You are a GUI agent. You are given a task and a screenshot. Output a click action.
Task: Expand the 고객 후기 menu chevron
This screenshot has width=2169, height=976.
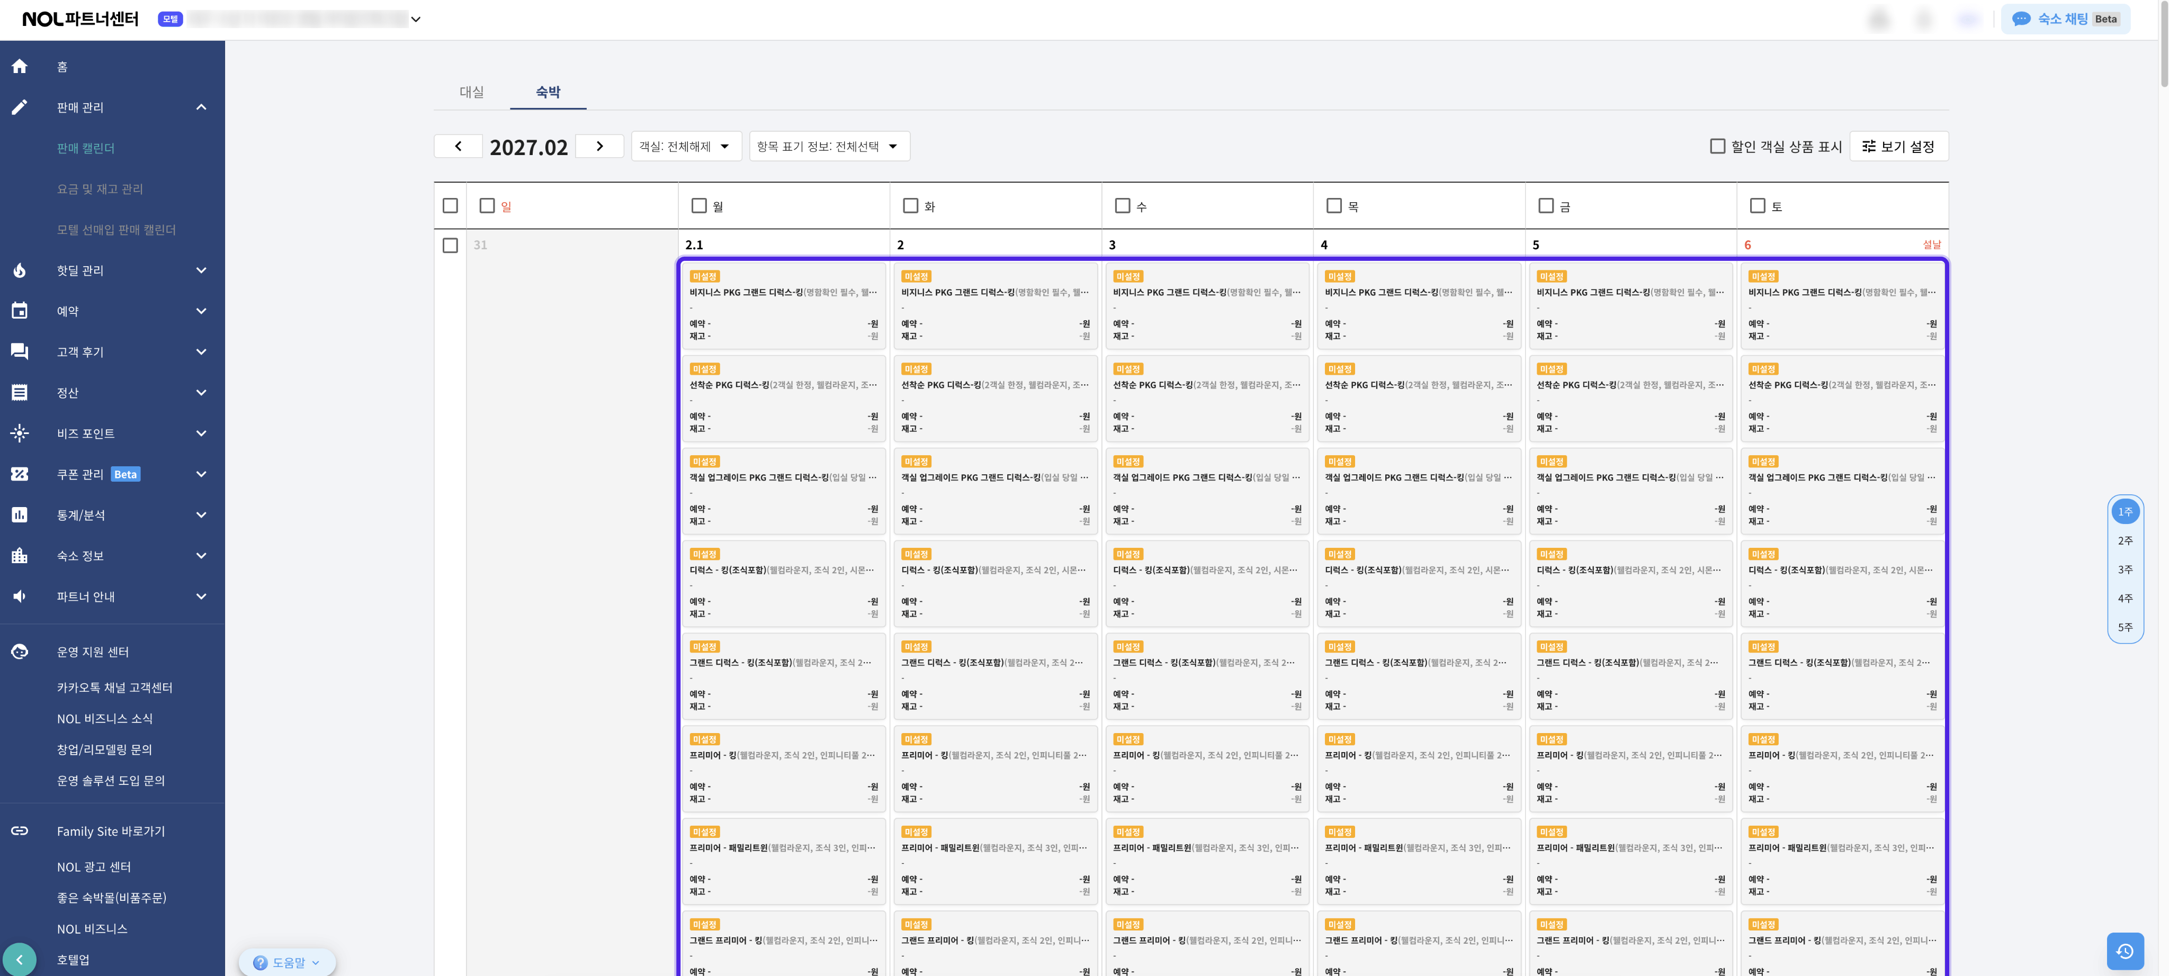201,351
